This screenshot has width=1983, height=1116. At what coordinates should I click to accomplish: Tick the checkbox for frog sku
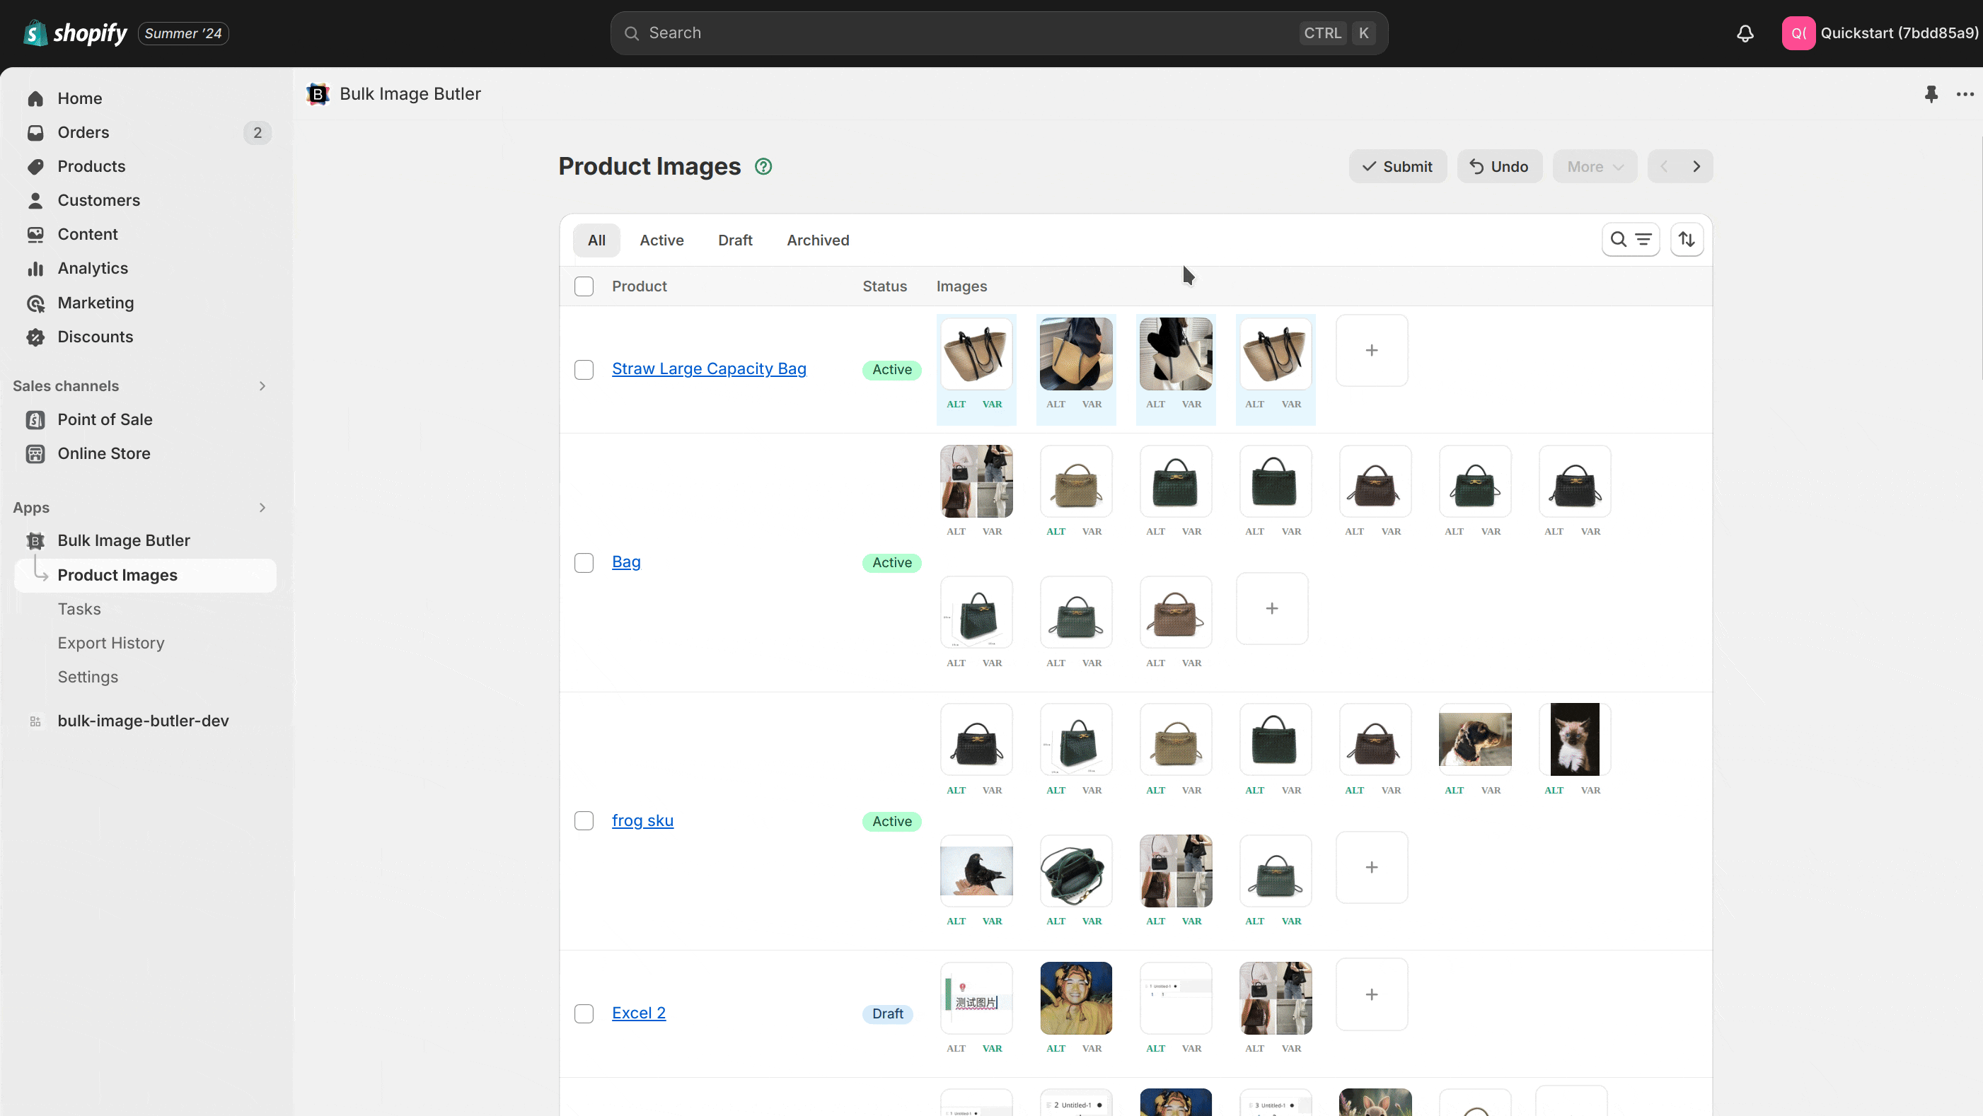pos(584,820)
